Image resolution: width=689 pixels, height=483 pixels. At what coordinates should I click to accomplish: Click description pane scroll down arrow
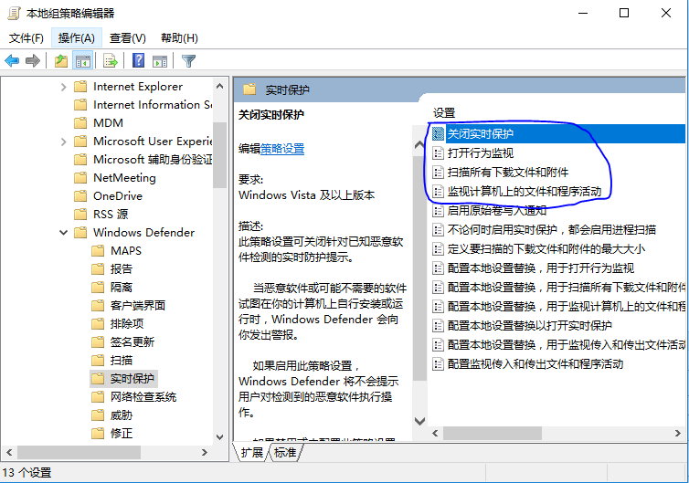(x=419, y=421)
